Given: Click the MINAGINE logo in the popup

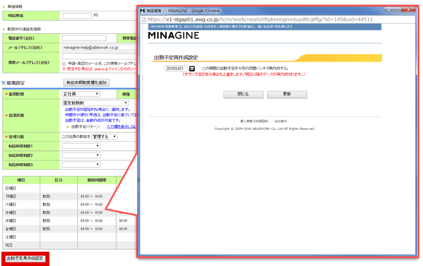Looking at the screenshot, I should point(174,35).
